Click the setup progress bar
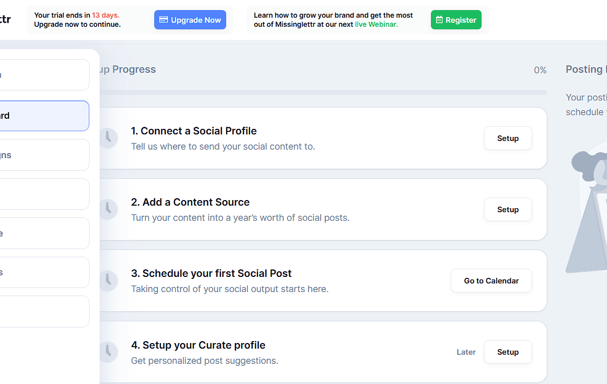607x384 pixels. (323, 92)
